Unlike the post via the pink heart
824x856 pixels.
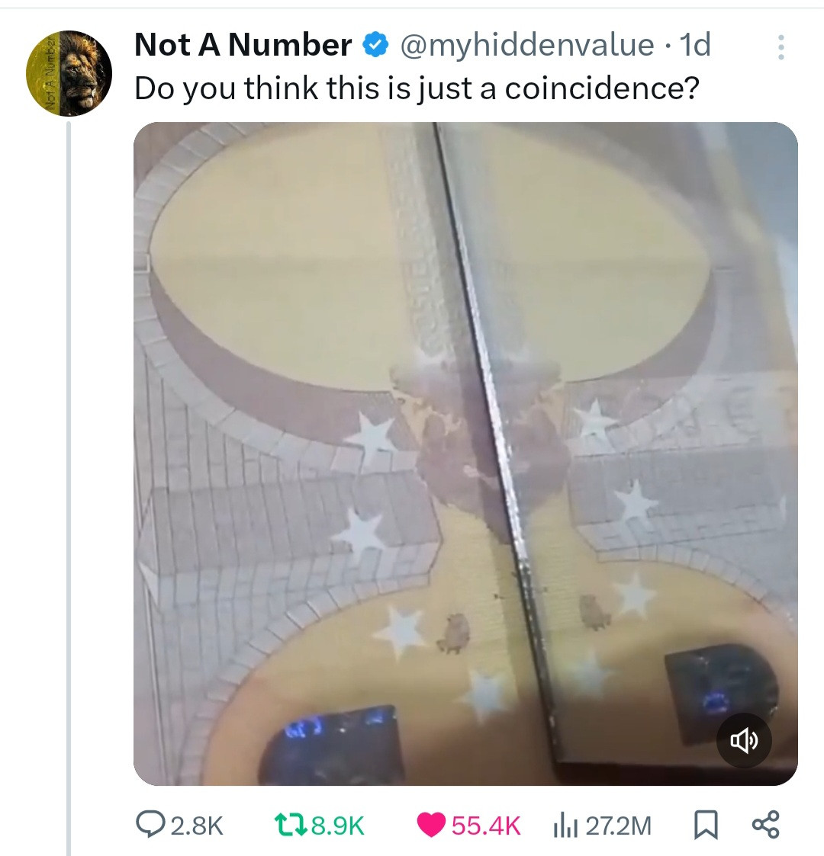pyautogui.click(x=431, y=824)
